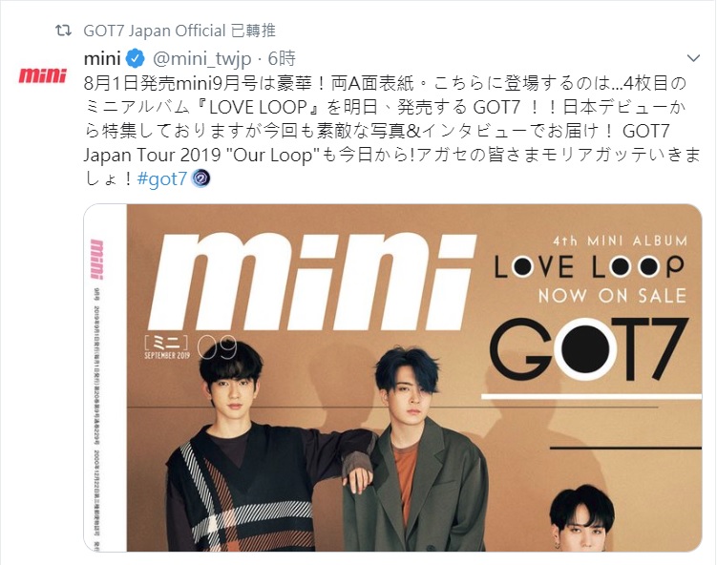Expand the tweet options chevron
Image resolution: width=717 pixels, height=565 pixels.
694,58
